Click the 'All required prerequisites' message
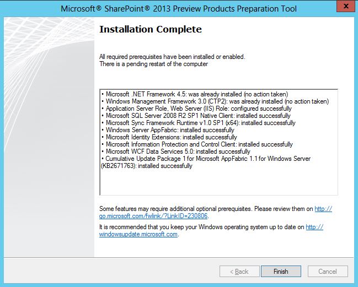The height and width of the screenshot is (287, 358). click(x=172, y=57)
